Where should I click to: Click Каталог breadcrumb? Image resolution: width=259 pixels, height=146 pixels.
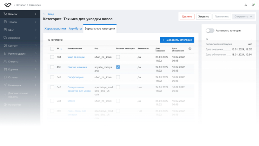21,5
